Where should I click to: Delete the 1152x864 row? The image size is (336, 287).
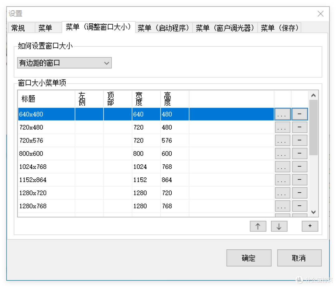[300, 180]
